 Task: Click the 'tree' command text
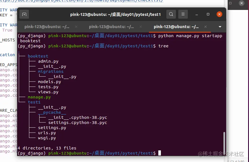[163, 46]
